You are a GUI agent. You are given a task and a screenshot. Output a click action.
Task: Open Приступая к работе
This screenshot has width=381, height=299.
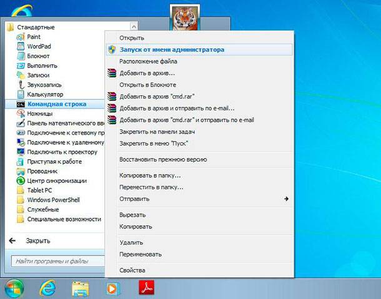coord(49,162)
